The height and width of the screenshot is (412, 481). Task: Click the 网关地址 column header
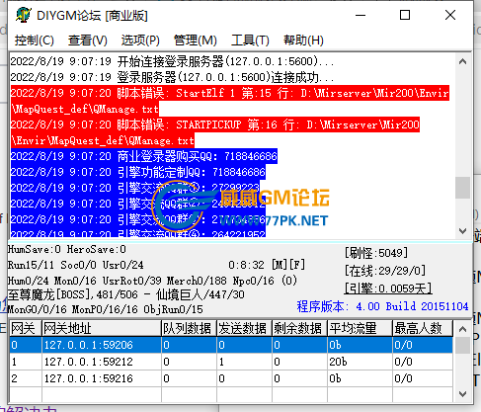coord(102,328)
